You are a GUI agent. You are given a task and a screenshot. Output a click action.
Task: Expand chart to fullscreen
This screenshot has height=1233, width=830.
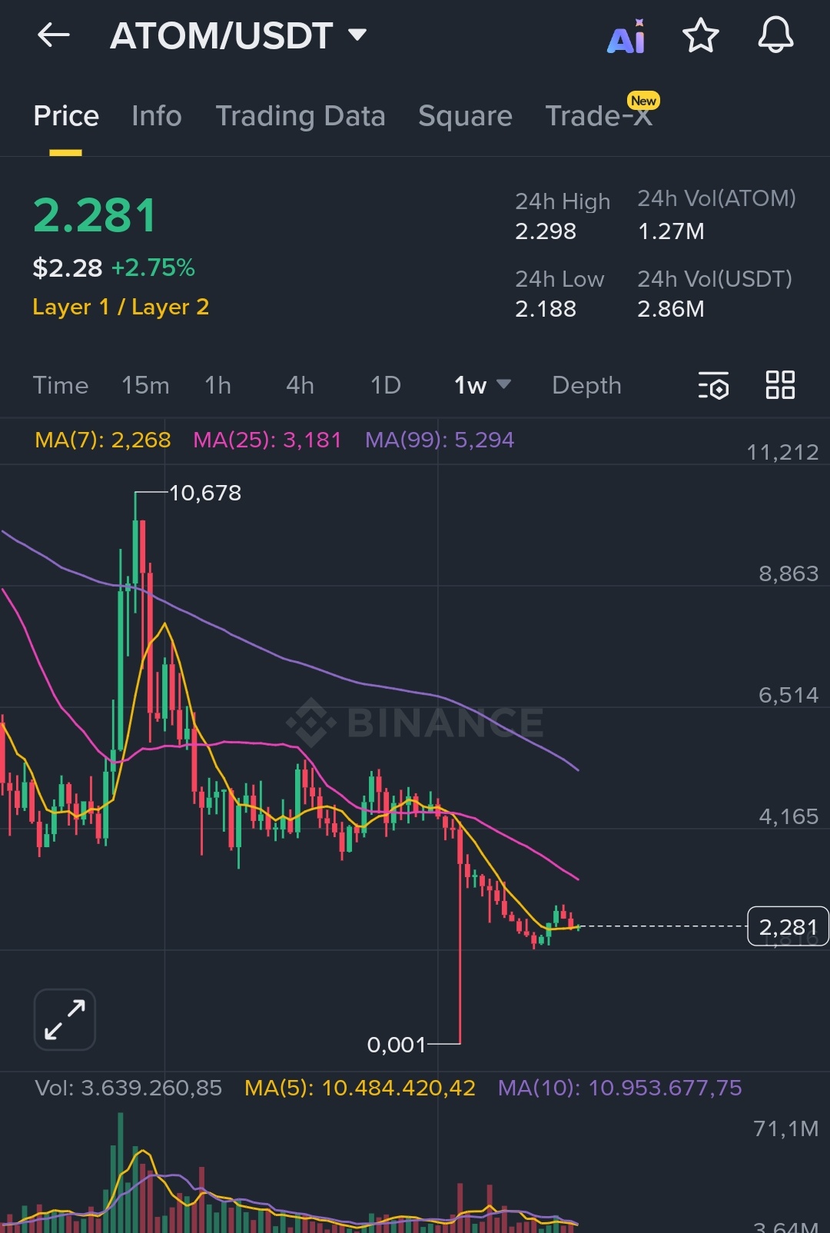click(65, 1019)
